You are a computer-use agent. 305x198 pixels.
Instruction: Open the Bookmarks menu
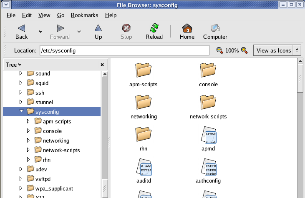pyautogui.click(x=84, y=15)
